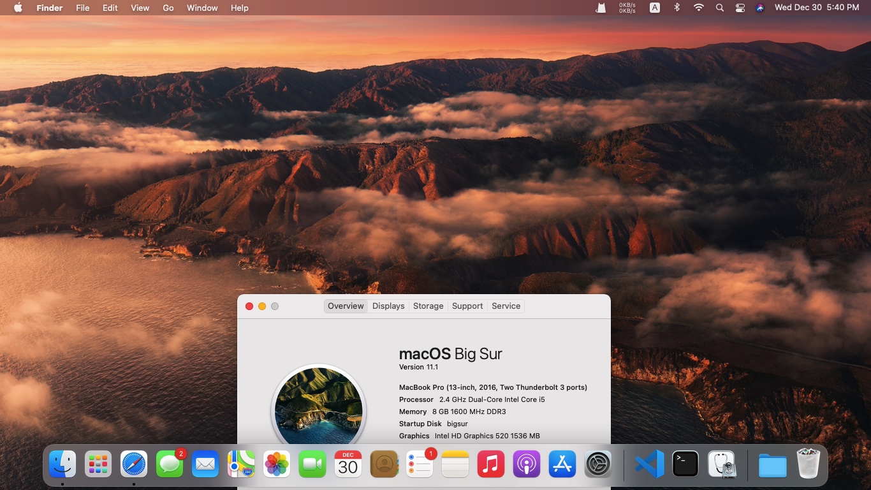Open the Help menu
871x490 pixels.
240,8
